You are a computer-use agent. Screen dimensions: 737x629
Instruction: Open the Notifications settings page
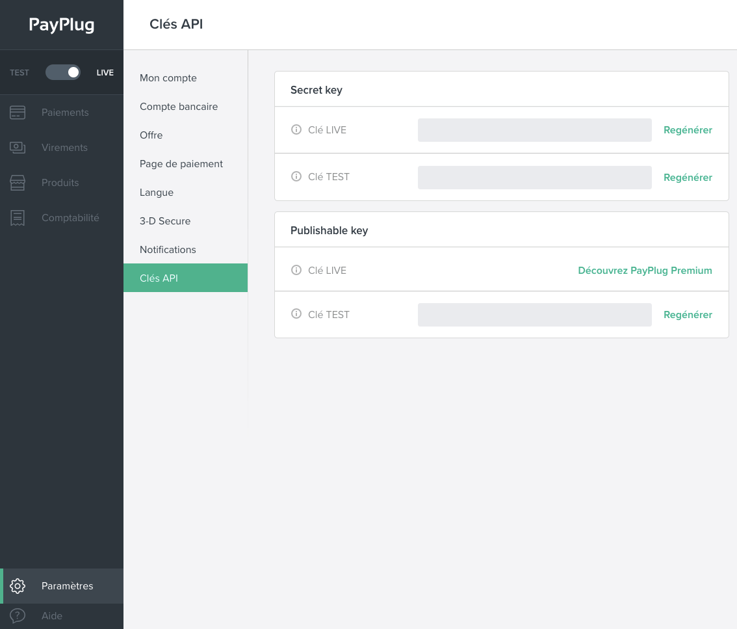168,249
